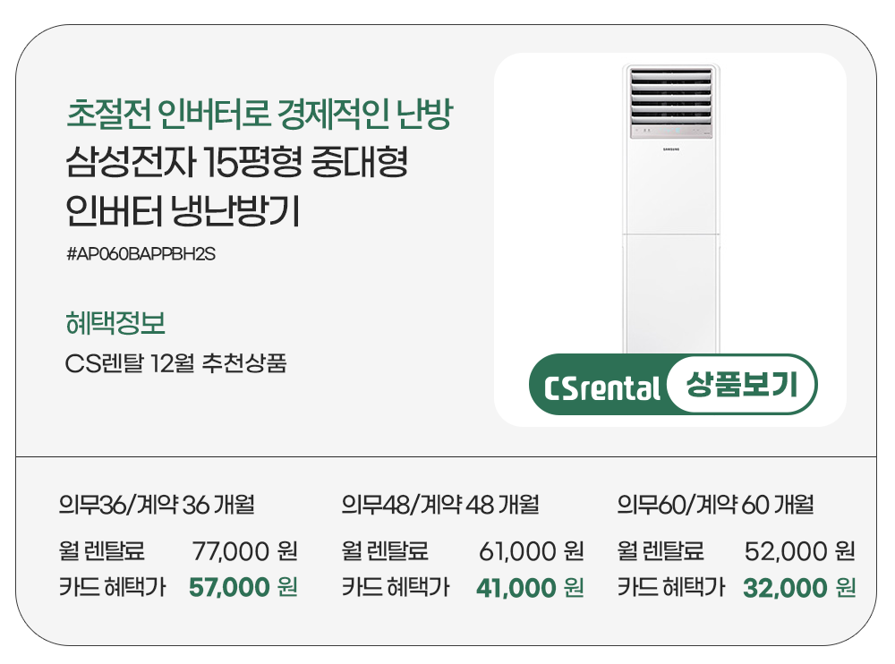The width and height of the screenshot is (895, 664).
Task: Click the model number #AP060BAPPBH2S
Action: (141, 254)
